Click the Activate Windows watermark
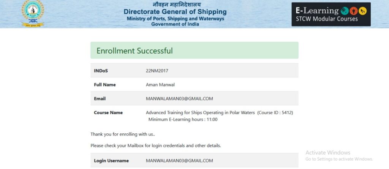 pyautogui.click(x=339, y=156)
